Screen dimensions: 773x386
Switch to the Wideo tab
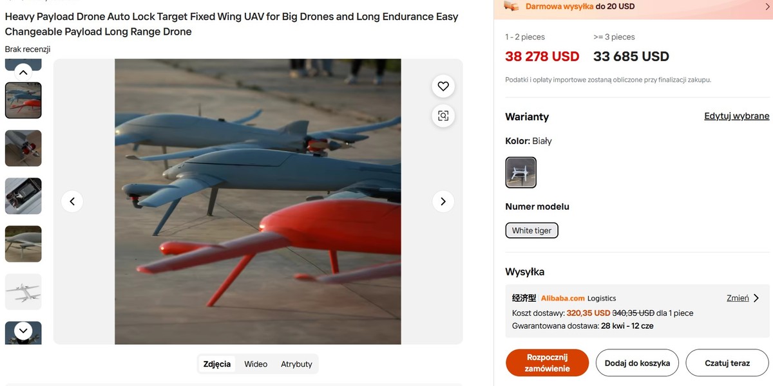click(256, 363)
